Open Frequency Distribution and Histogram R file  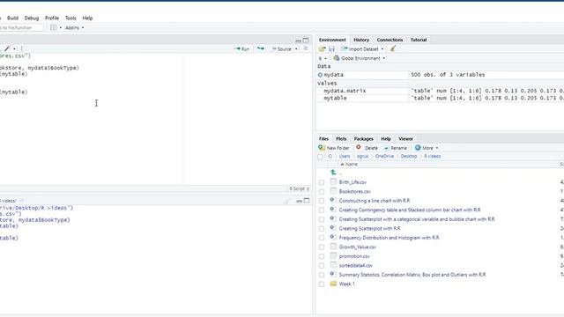point(389,238)
